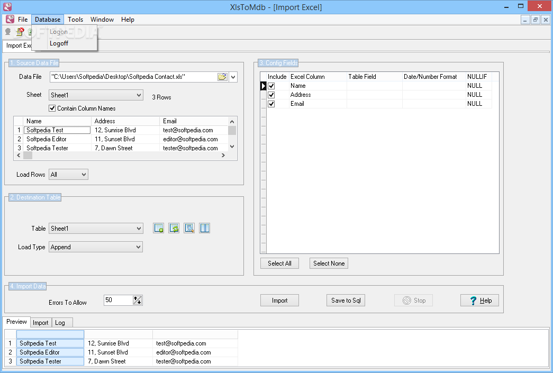
Task: Open the File menu
Action: (x=23, y=20)
